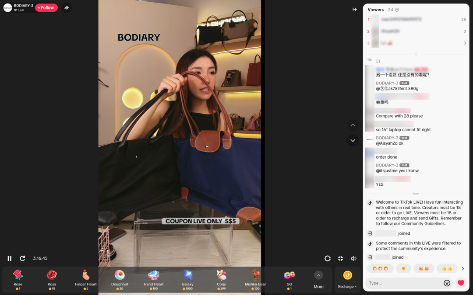The image size is (473, 295).
Task: Click the '会重吗' comment
Action: [382, 102]
